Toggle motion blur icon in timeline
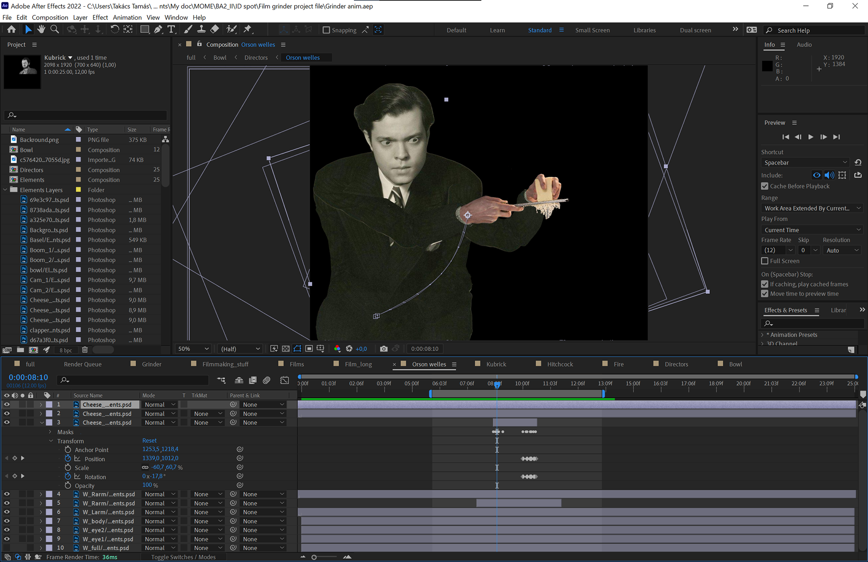Viewport: 868px width, 562px height. click(x=267, y=381)
